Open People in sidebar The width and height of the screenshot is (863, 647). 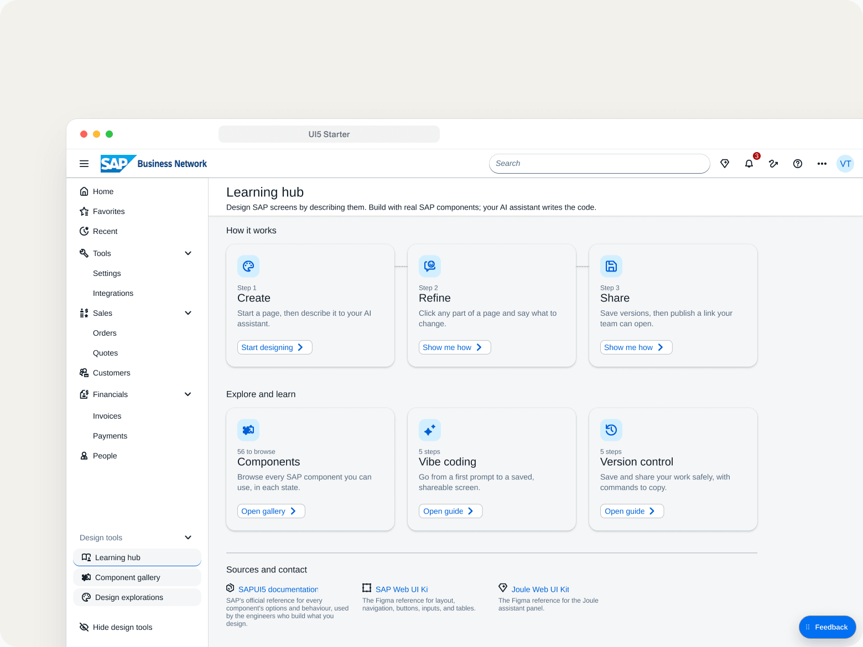[137, 456]
